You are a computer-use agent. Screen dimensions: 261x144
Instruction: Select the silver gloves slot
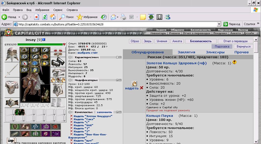[58, 72]
